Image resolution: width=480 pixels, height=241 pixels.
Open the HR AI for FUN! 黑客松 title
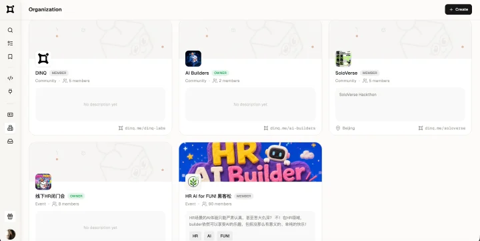coord(208,196)
